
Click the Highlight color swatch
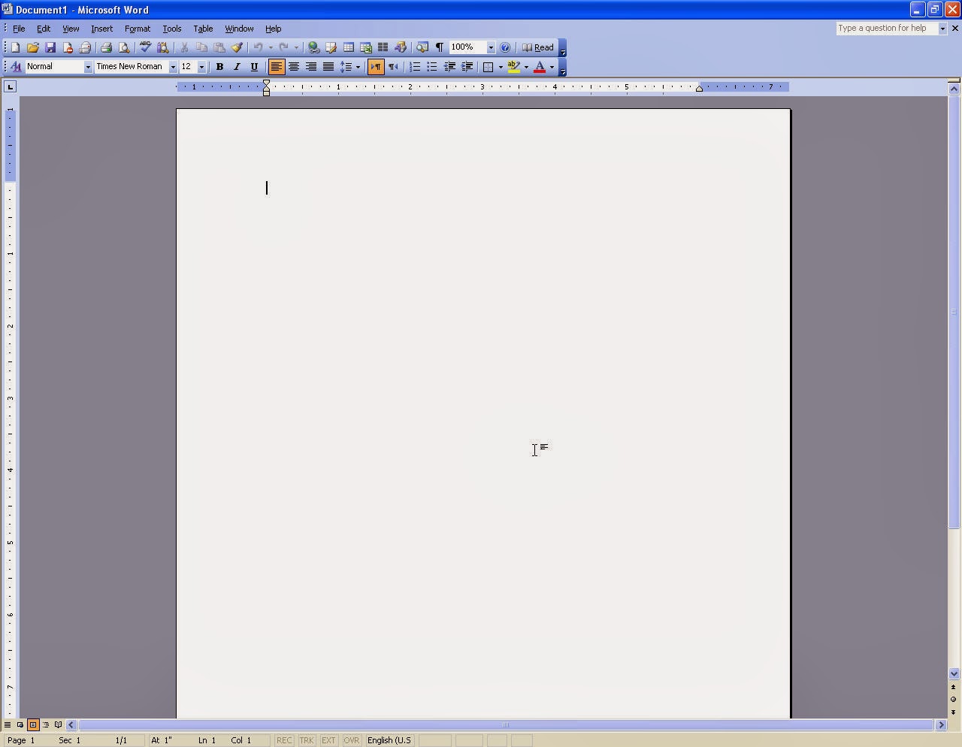point(514,67)
